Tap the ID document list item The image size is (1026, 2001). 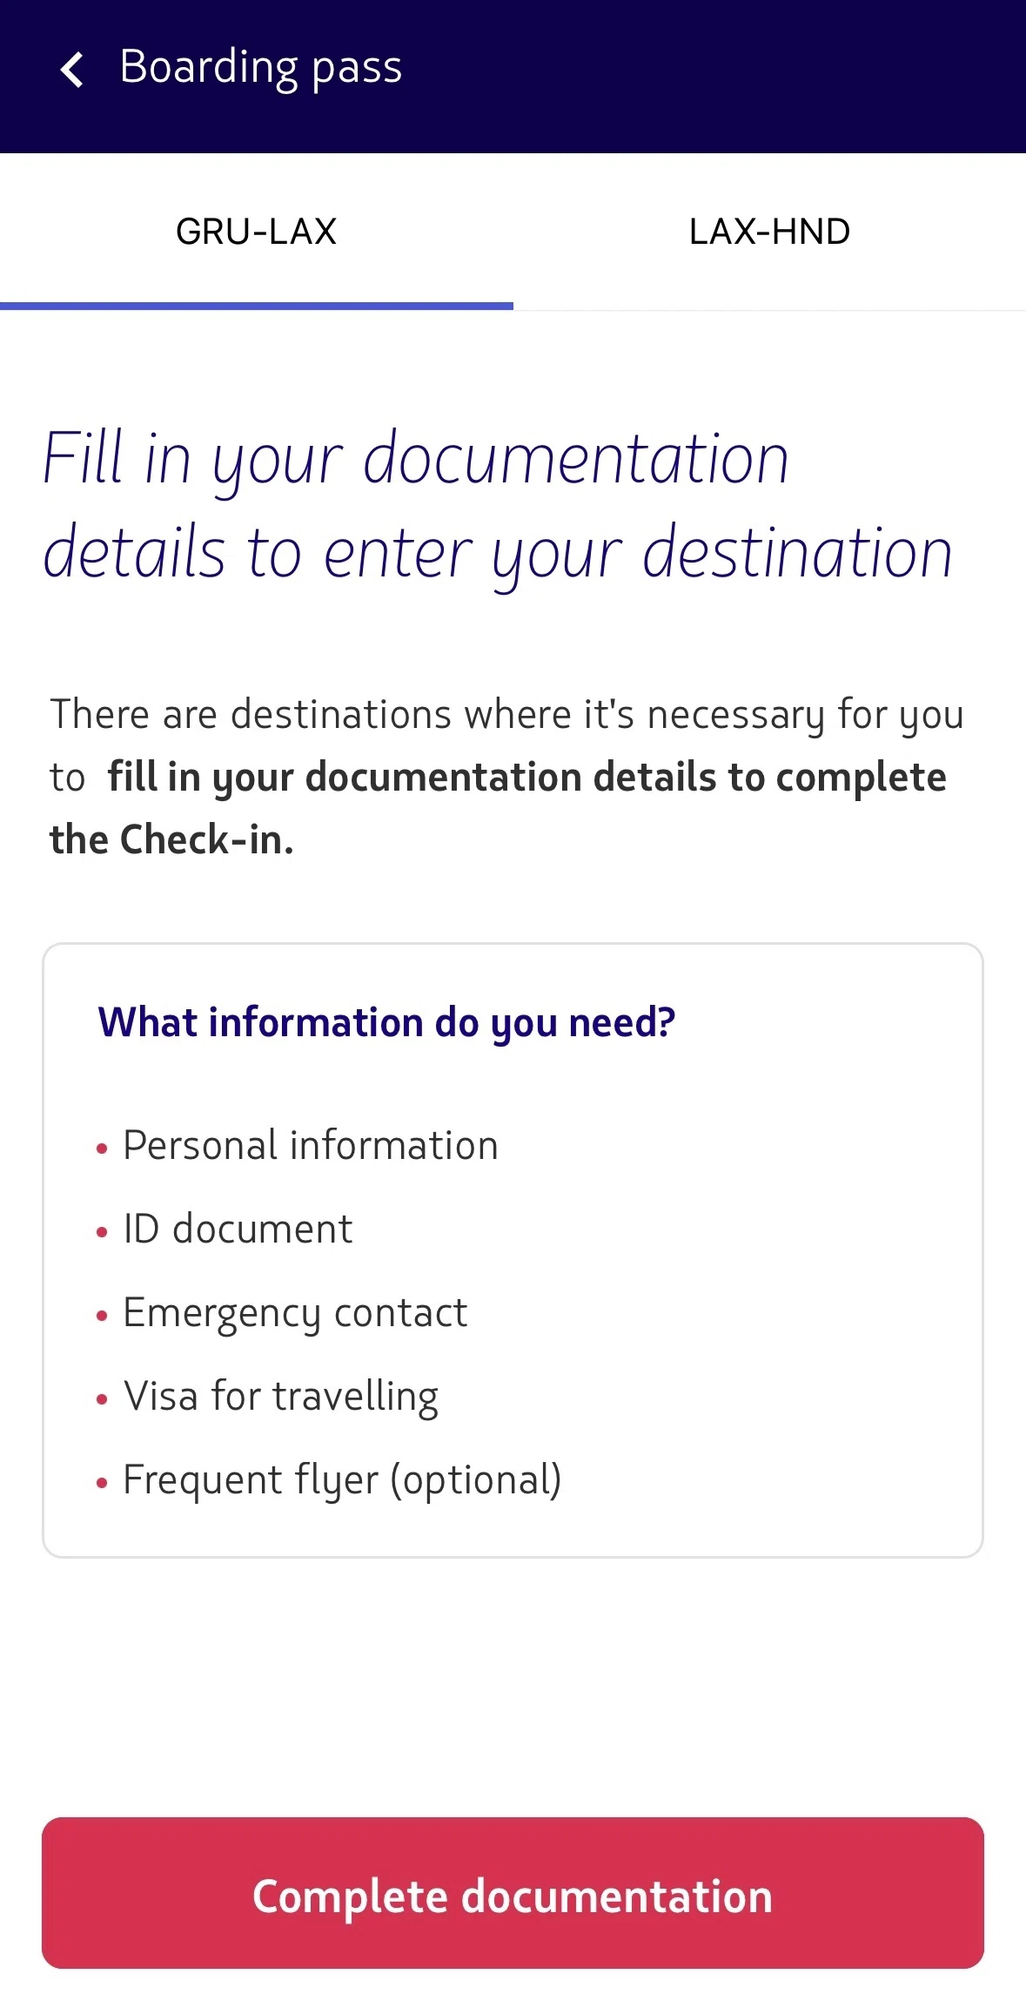pos(238,1229)
